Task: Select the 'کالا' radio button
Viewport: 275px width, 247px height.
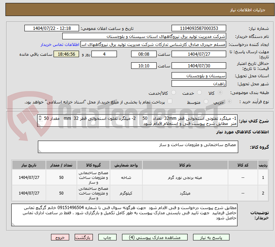Action: pos(220,93)
